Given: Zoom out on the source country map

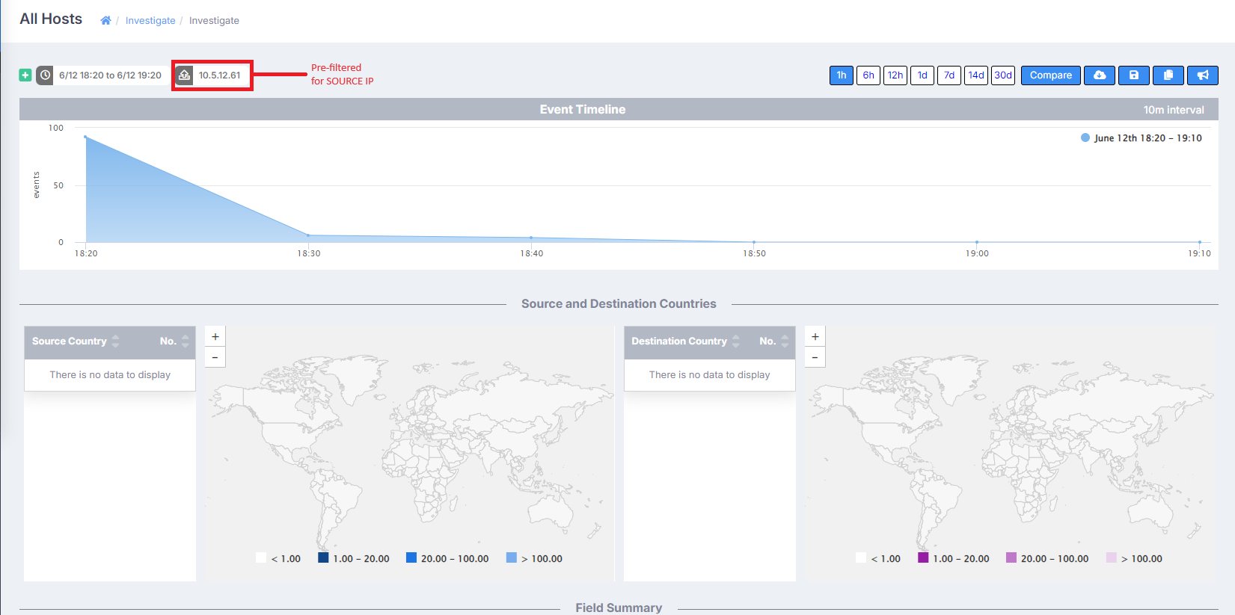Looking at the screenshot, I should 215,357.
